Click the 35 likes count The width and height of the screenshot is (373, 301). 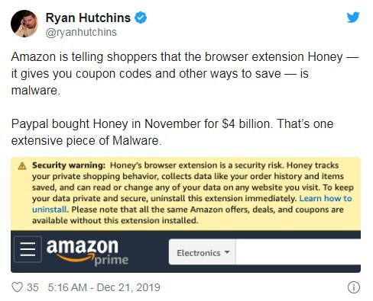[x=33, y=287]
